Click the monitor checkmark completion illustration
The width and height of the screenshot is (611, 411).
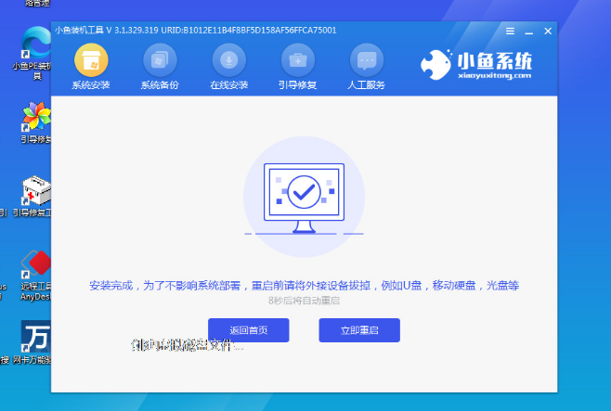304,197
